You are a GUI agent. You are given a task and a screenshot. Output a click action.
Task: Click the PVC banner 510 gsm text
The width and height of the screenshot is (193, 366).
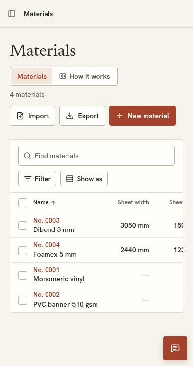coord(65,304)
